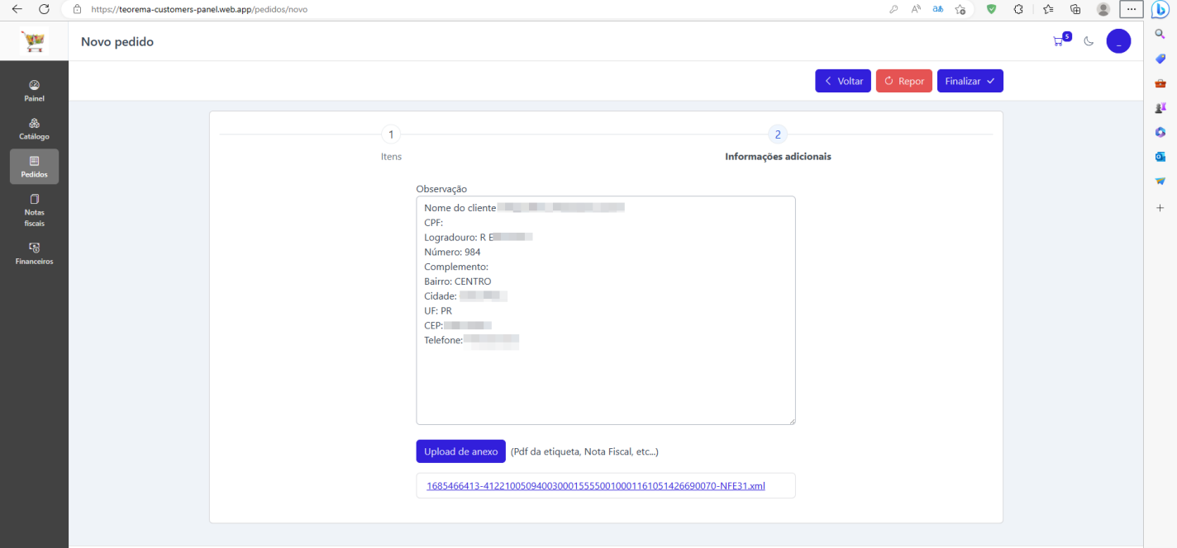
Task: Click the Edge sidebar search icon
Action: (1160, 34)
